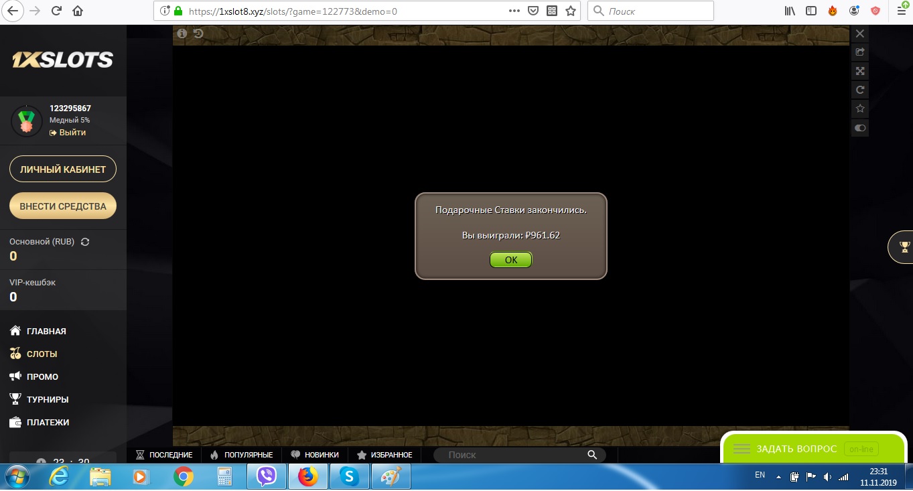Launch Internet Explorer from the taskbar
This screenshot has width=913, height=491.
click(x=60, y=477)
